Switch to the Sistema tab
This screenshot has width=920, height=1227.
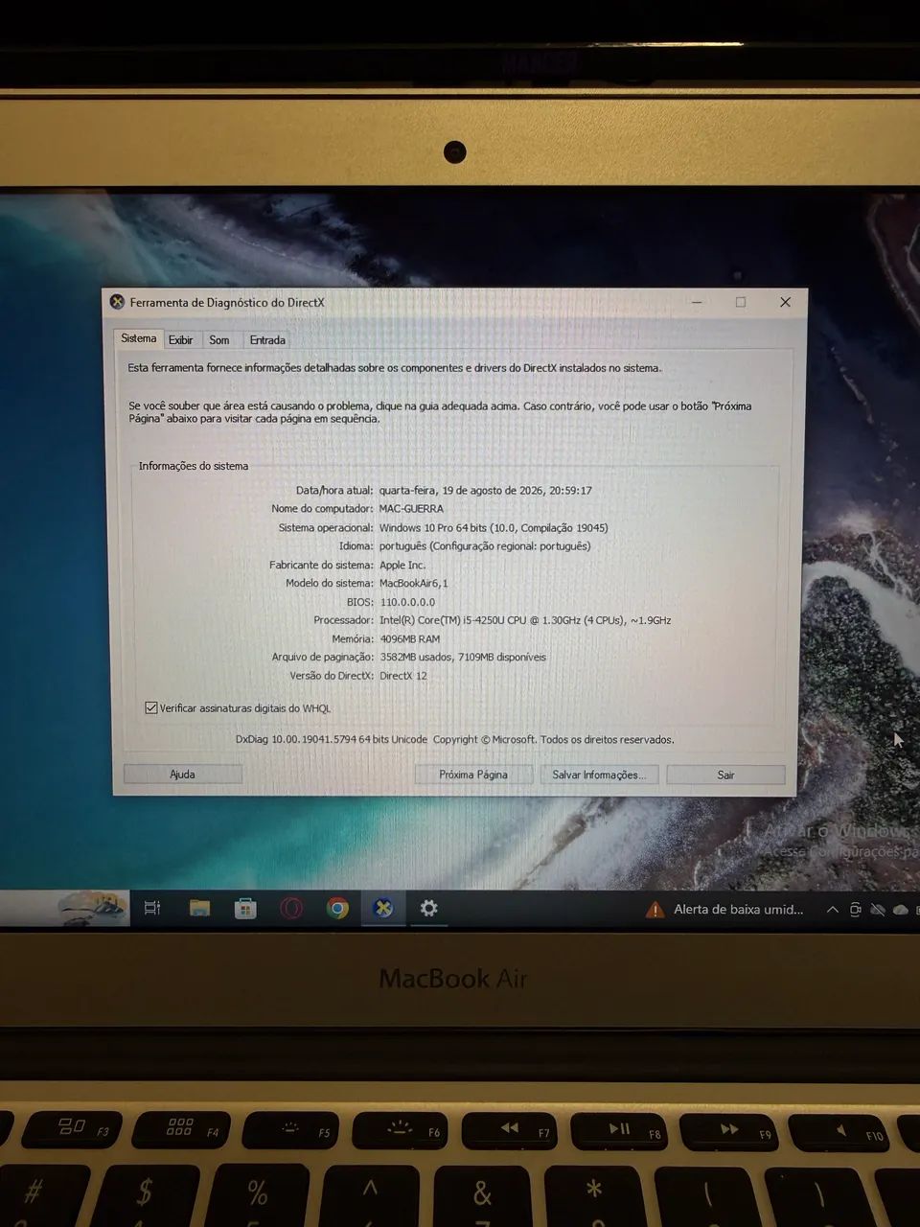coord(138,338)
